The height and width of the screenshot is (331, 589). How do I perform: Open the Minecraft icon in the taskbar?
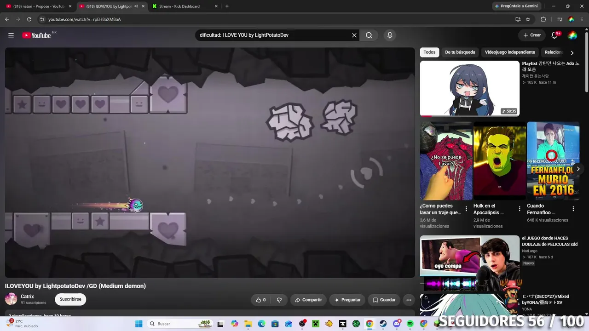pyautogui.click(x=316, y=324)
